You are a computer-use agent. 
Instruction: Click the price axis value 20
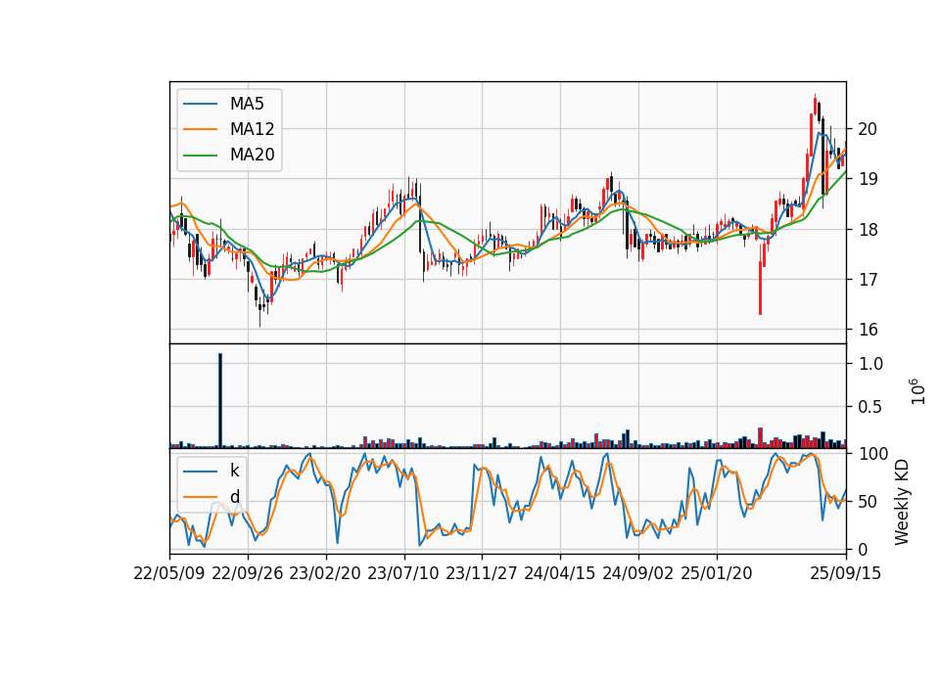coord(867,129)
